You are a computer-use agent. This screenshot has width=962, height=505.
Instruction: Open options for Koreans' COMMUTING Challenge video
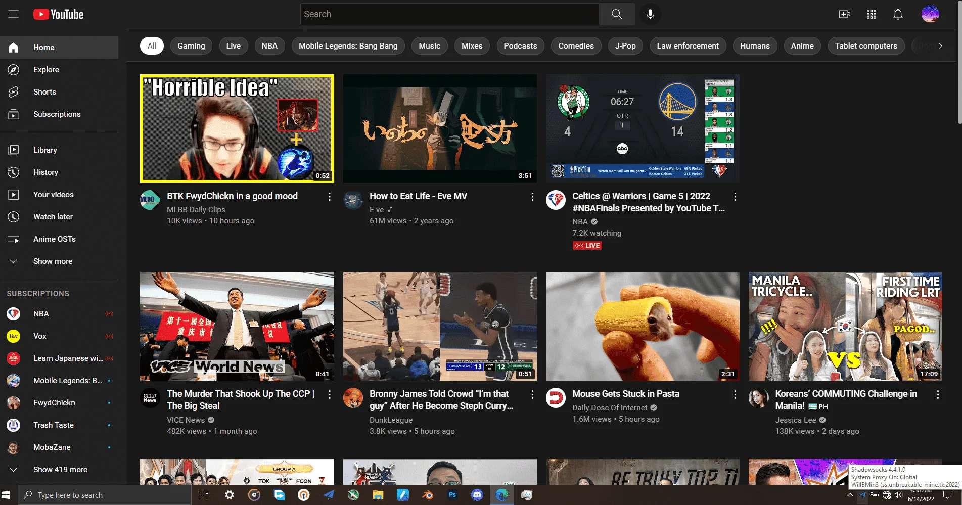coord(938,394)
